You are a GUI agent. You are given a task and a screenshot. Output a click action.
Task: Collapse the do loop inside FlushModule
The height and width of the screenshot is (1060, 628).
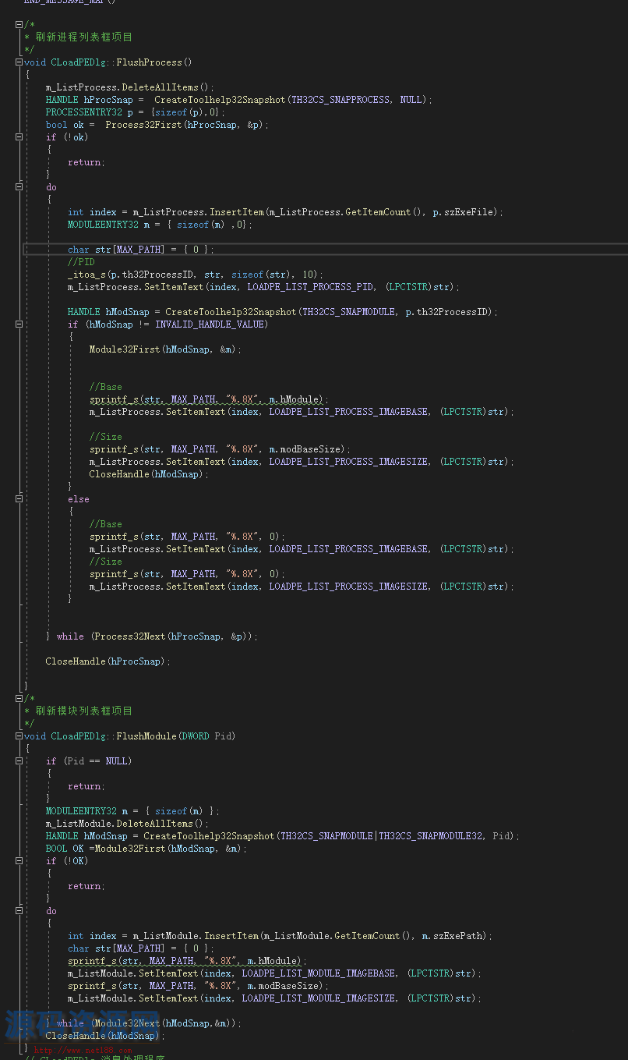pos(19,911)
